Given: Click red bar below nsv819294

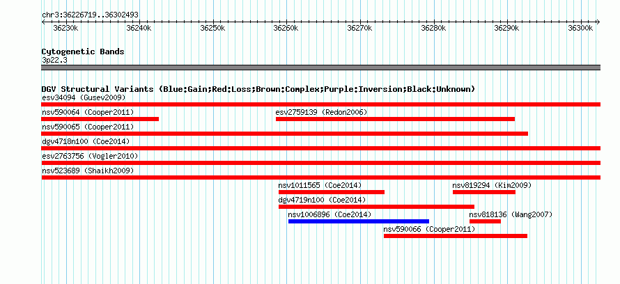Looking at the screenshot, I should [484, 192].
